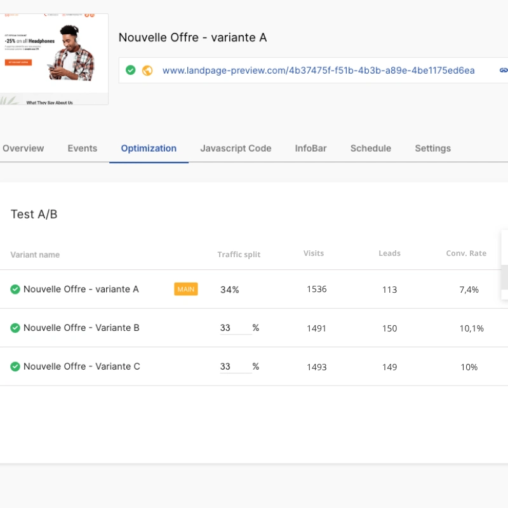This screenshot has height=508, width=508.
Task: Click green published checkmark beside URL
Action: [131, 70]
